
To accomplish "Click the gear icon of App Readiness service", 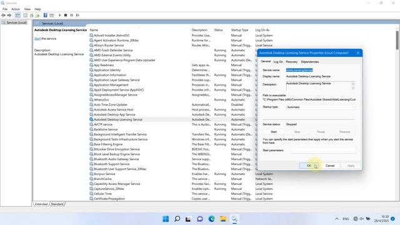I will [91, 65].
